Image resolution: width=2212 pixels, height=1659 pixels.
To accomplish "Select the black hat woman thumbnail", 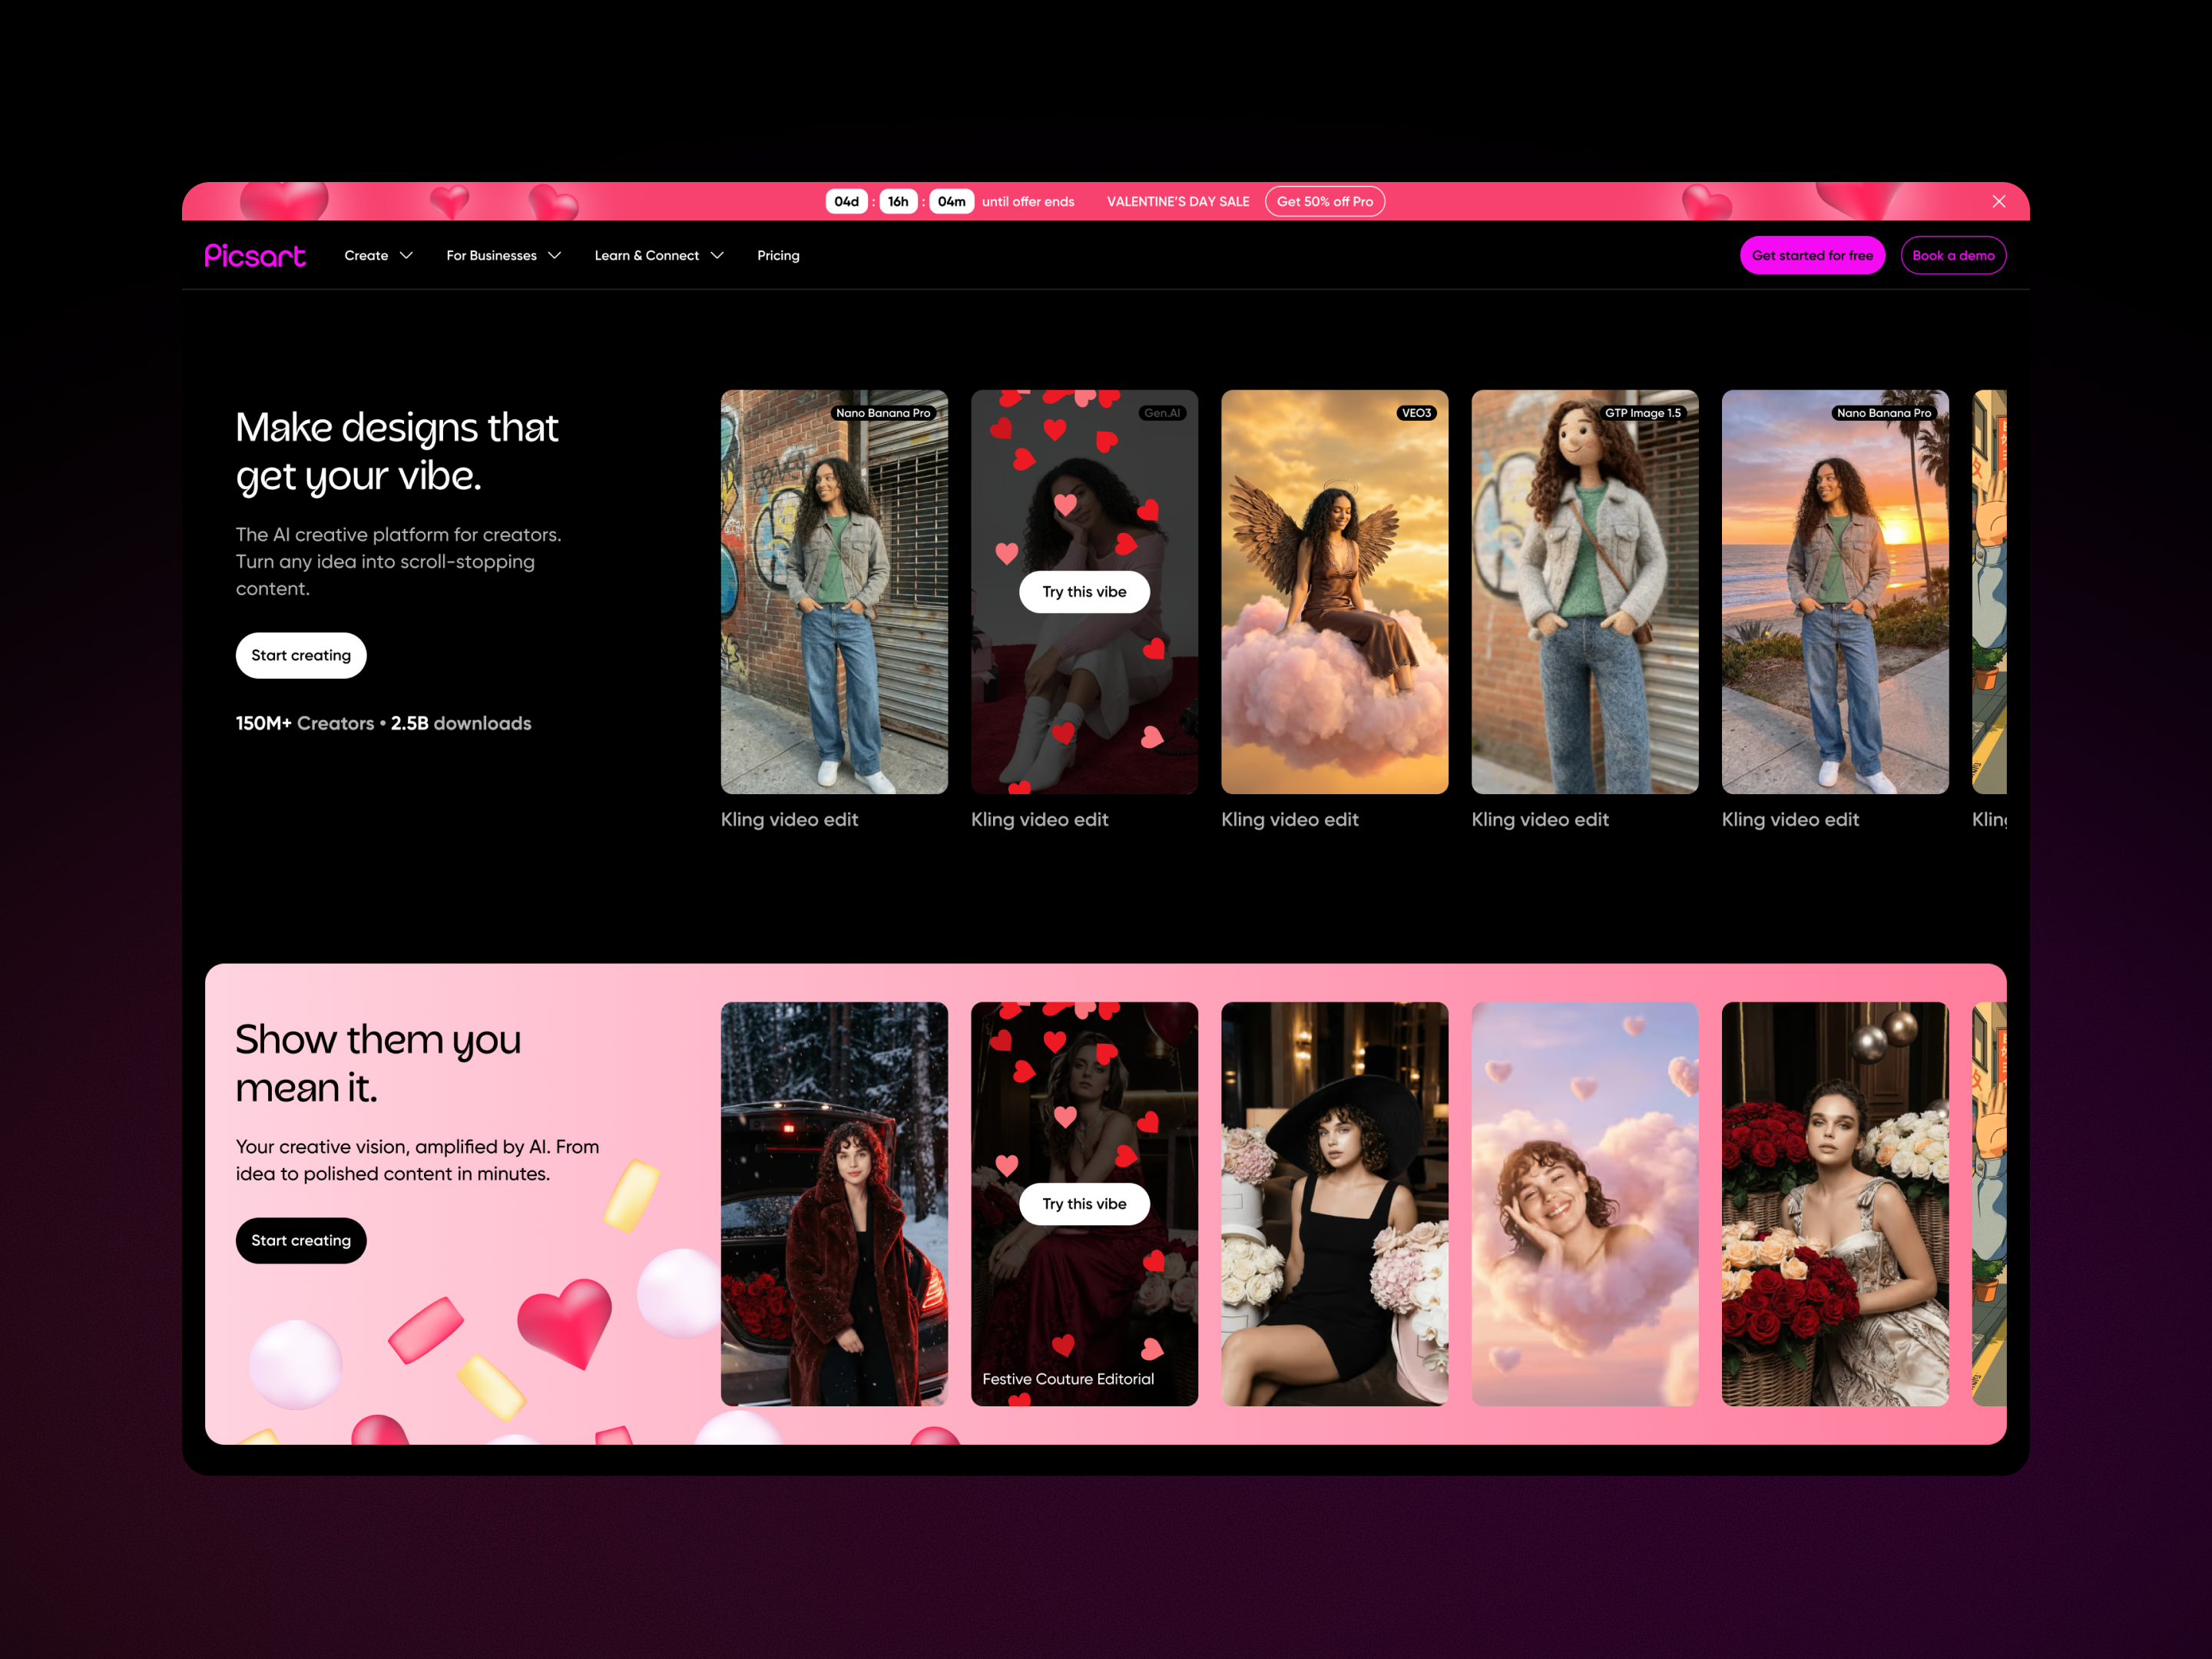I will tap(1334, 1204).
